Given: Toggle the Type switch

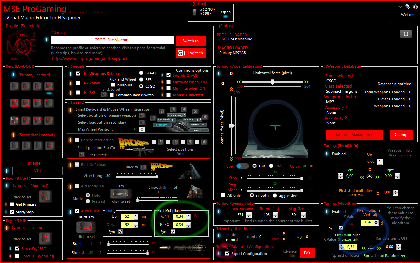Looking at the screenshot, I should click(243, 166).
